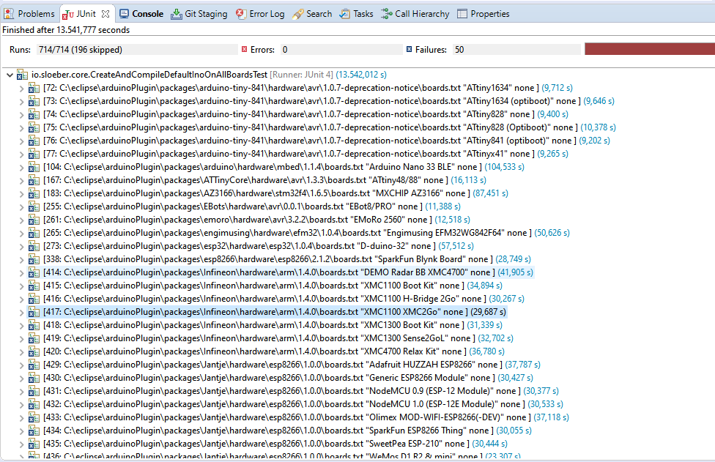The height and width of the screenshot is (462, 715).
Task: Switch to the Properties tab
Action: [484, 14]
